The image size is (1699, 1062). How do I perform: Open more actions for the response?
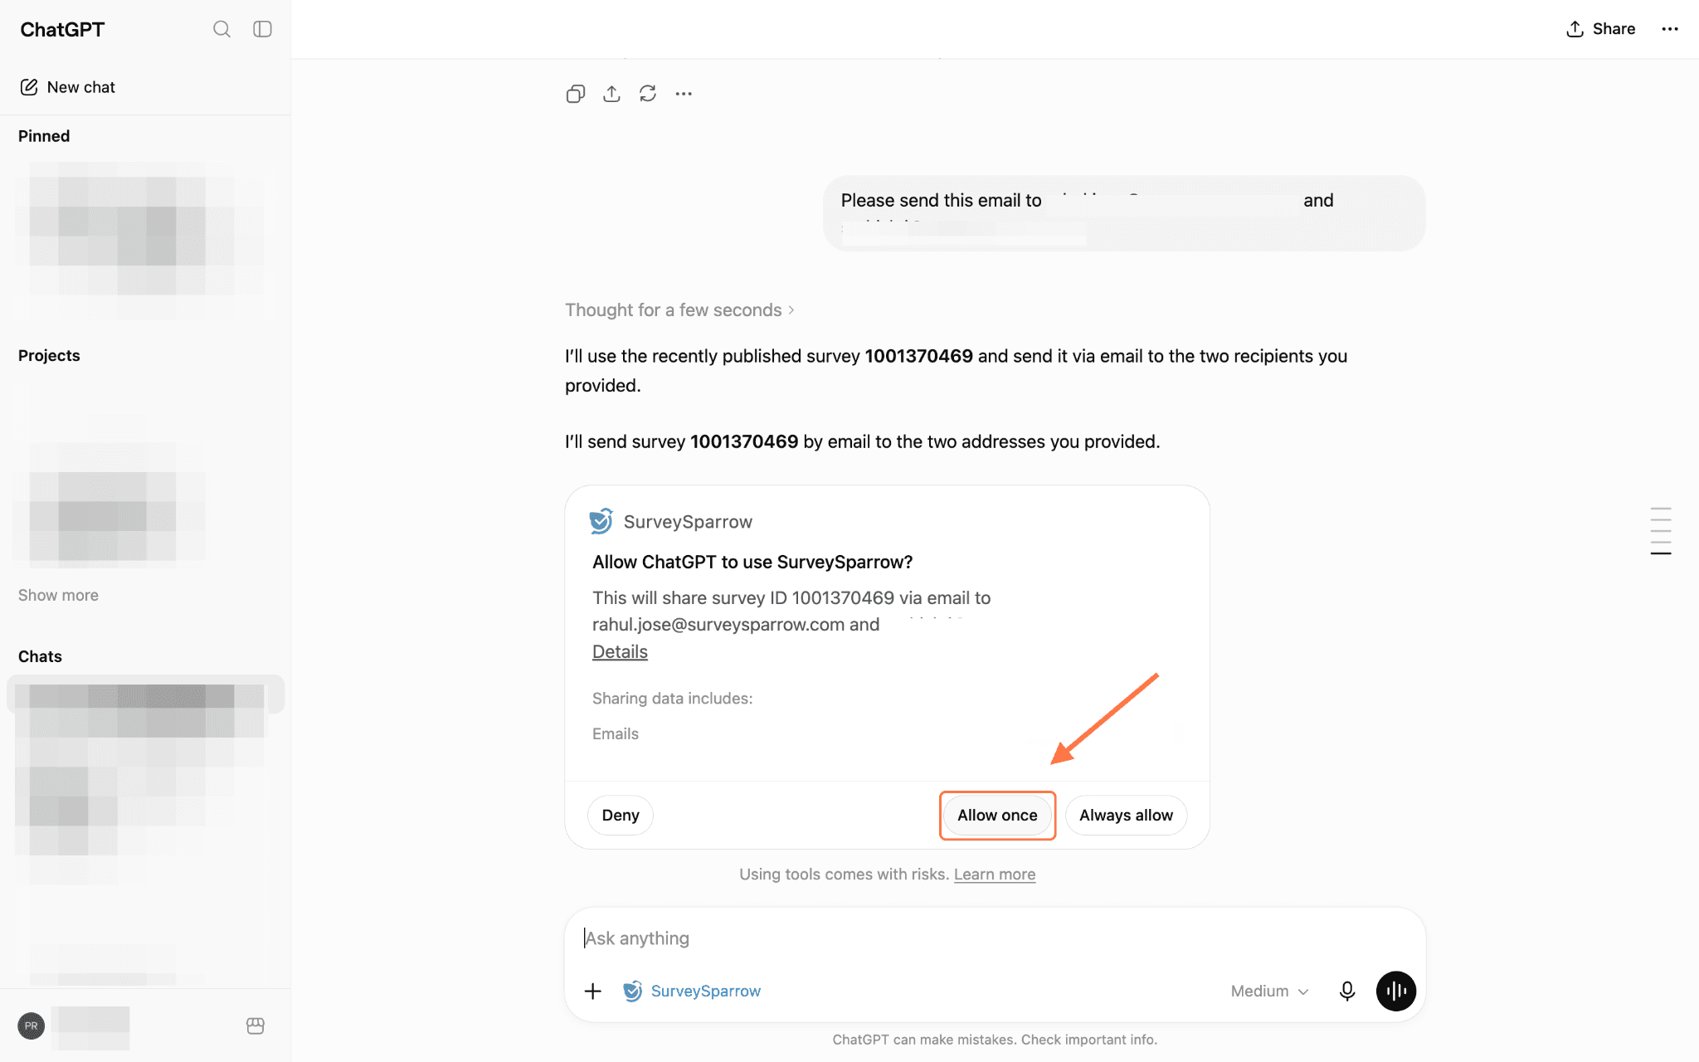click(x=684, y=94)
